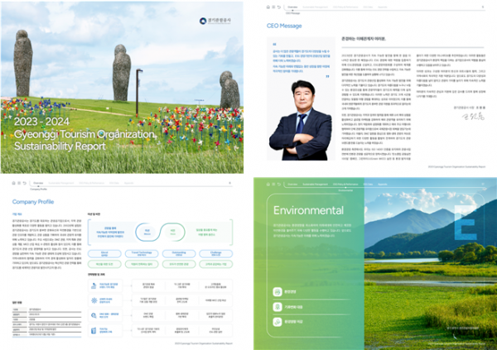Click the large letter E graphic on the Environmental page
497x350 pixels.
pyautogui.click(x=466, y=223)
